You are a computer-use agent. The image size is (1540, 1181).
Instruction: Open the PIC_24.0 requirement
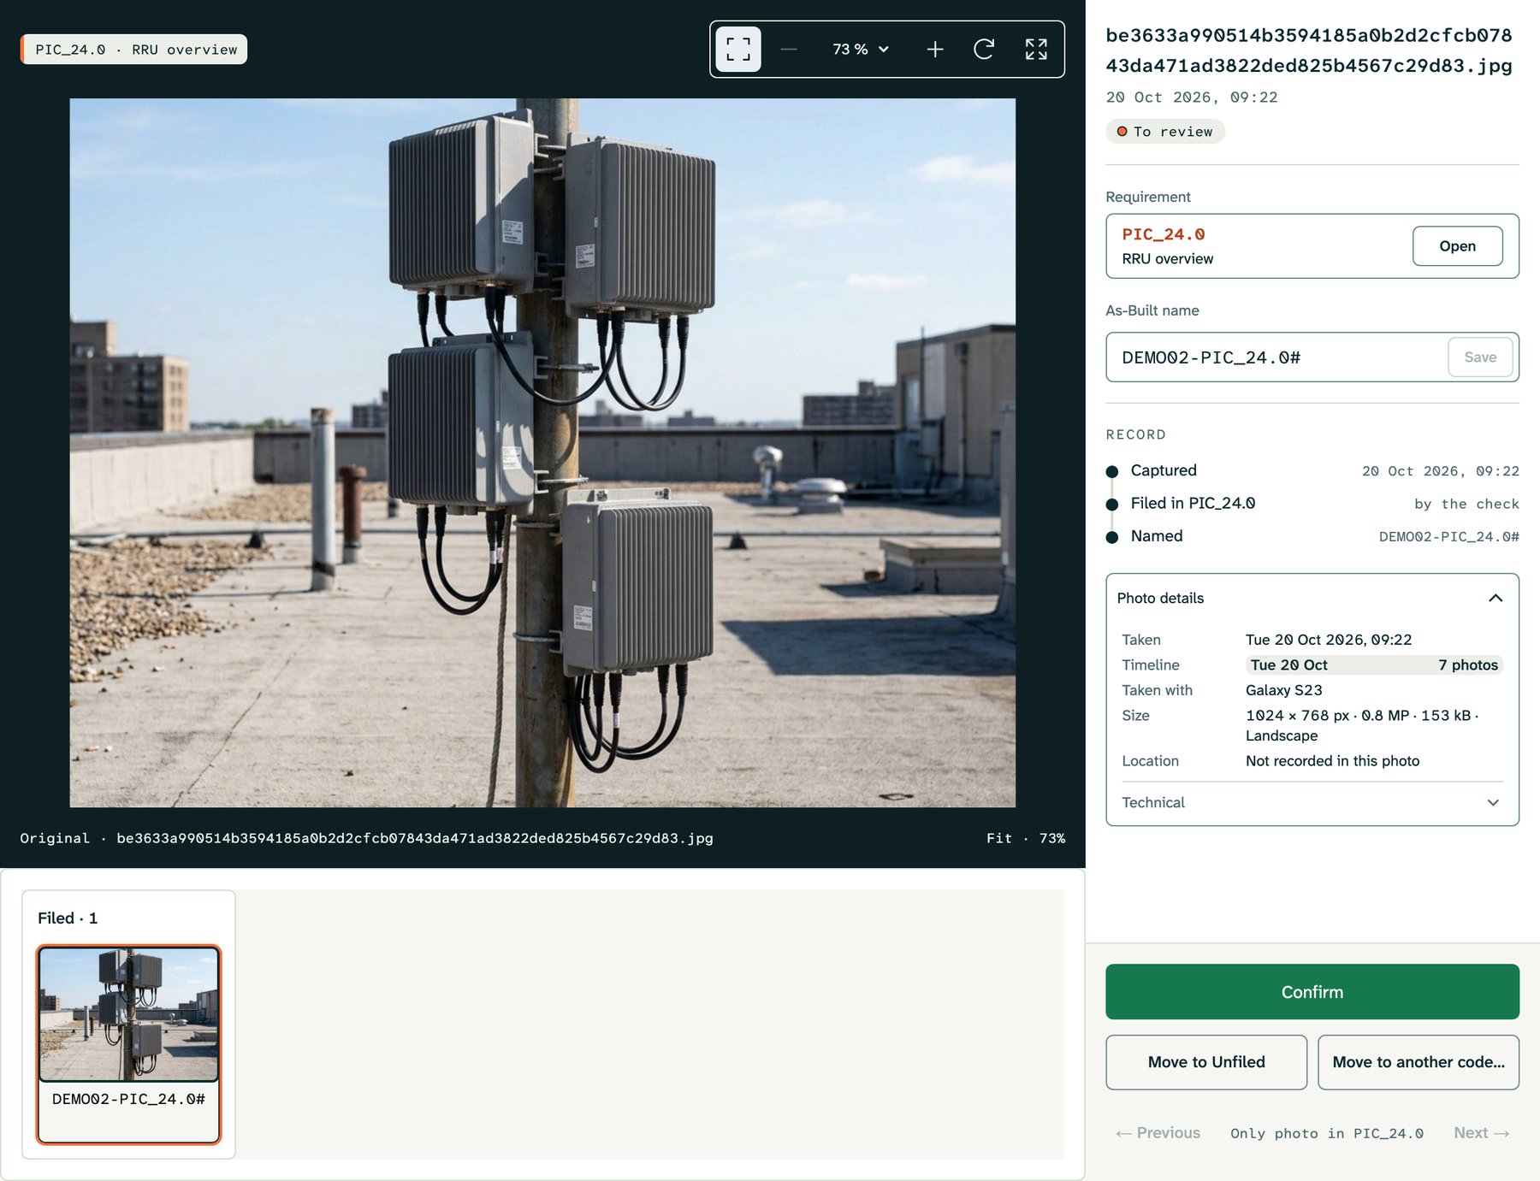point(1457,246)
